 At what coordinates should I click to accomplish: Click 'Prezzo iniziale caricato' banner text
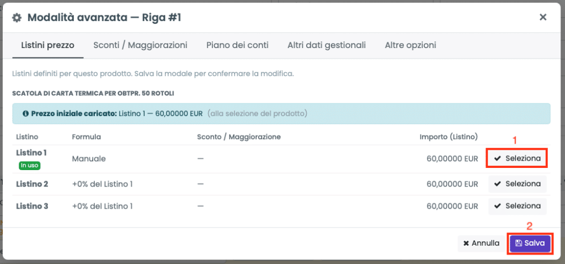click(x=74, y=114)
